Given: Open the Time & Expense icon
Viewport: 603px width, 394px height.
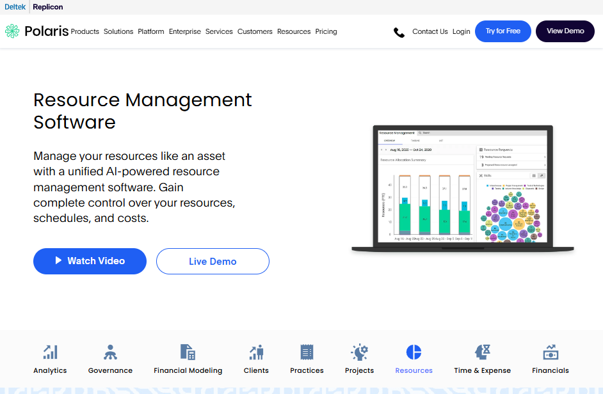Looking at the screenshot, I should tap(482, 352).
